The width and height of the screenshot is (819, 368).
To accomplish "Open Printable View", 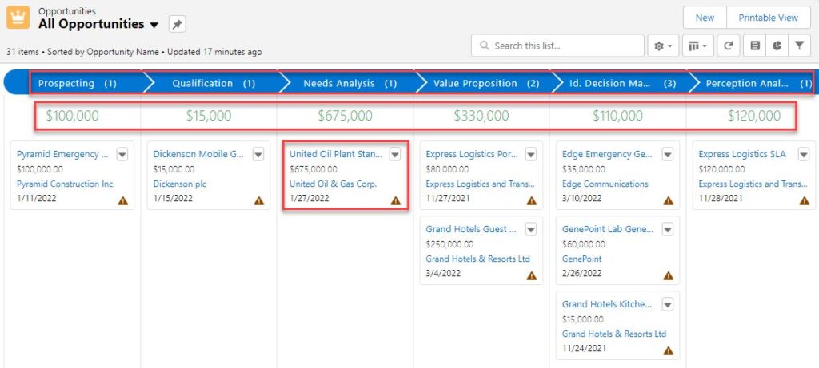I will coord(769,18).
